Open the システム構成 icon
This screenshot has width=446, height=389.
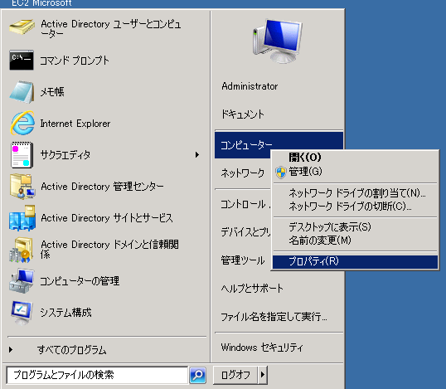(x=22, y=313)
